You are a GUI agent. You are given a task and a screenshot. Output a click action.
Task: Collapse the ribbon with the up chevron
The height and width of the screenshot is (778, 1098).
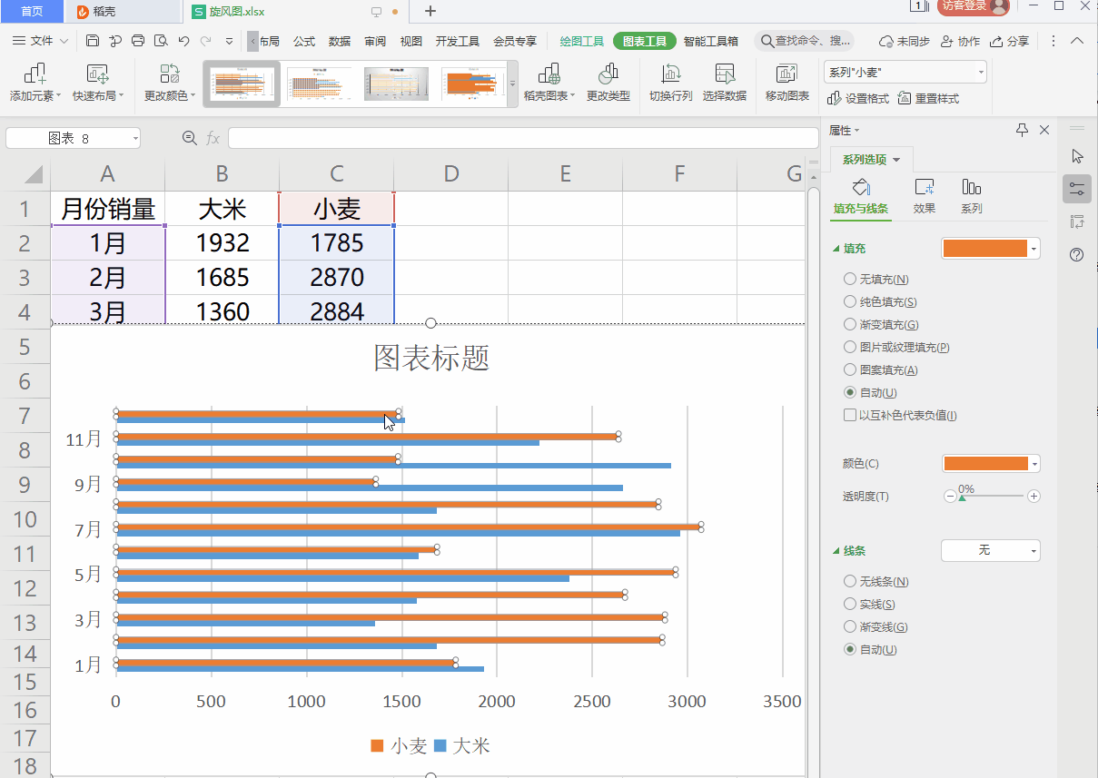[1077, 41]
